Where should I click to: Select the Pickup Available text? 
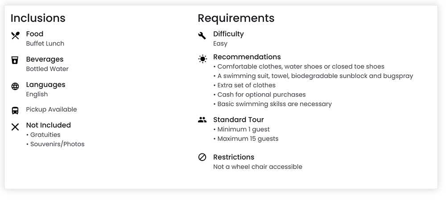coord(51,110)
